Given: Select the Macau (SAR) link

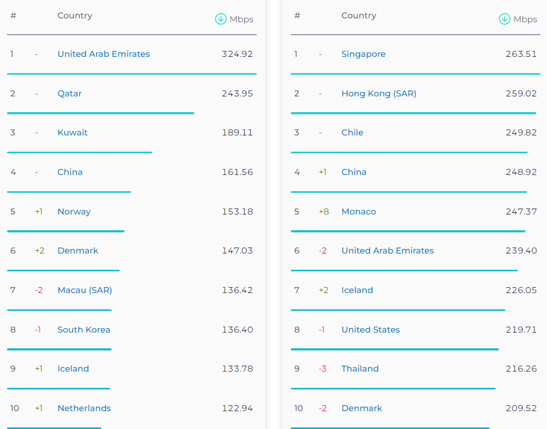Looking at the screenshot, I should pyautogui.click(x=84, y=290).
